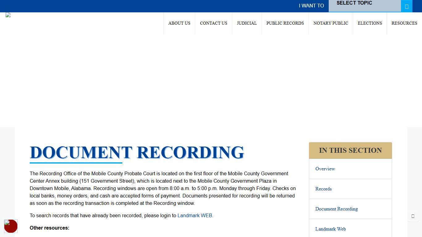Open the ELECTIONS page
Screen dimensions: 422x237
370,23
